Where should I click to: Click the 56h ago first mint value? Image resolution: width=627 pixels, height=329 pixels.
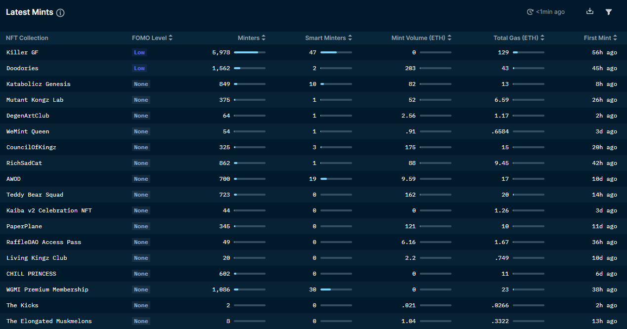click(x=604, y=52)
